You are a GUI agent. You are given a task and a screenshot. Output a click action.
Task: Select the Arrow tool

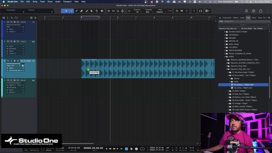click(66, 11)
